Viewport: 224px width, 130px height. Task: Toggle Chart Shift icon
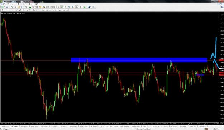coord(80,7)
